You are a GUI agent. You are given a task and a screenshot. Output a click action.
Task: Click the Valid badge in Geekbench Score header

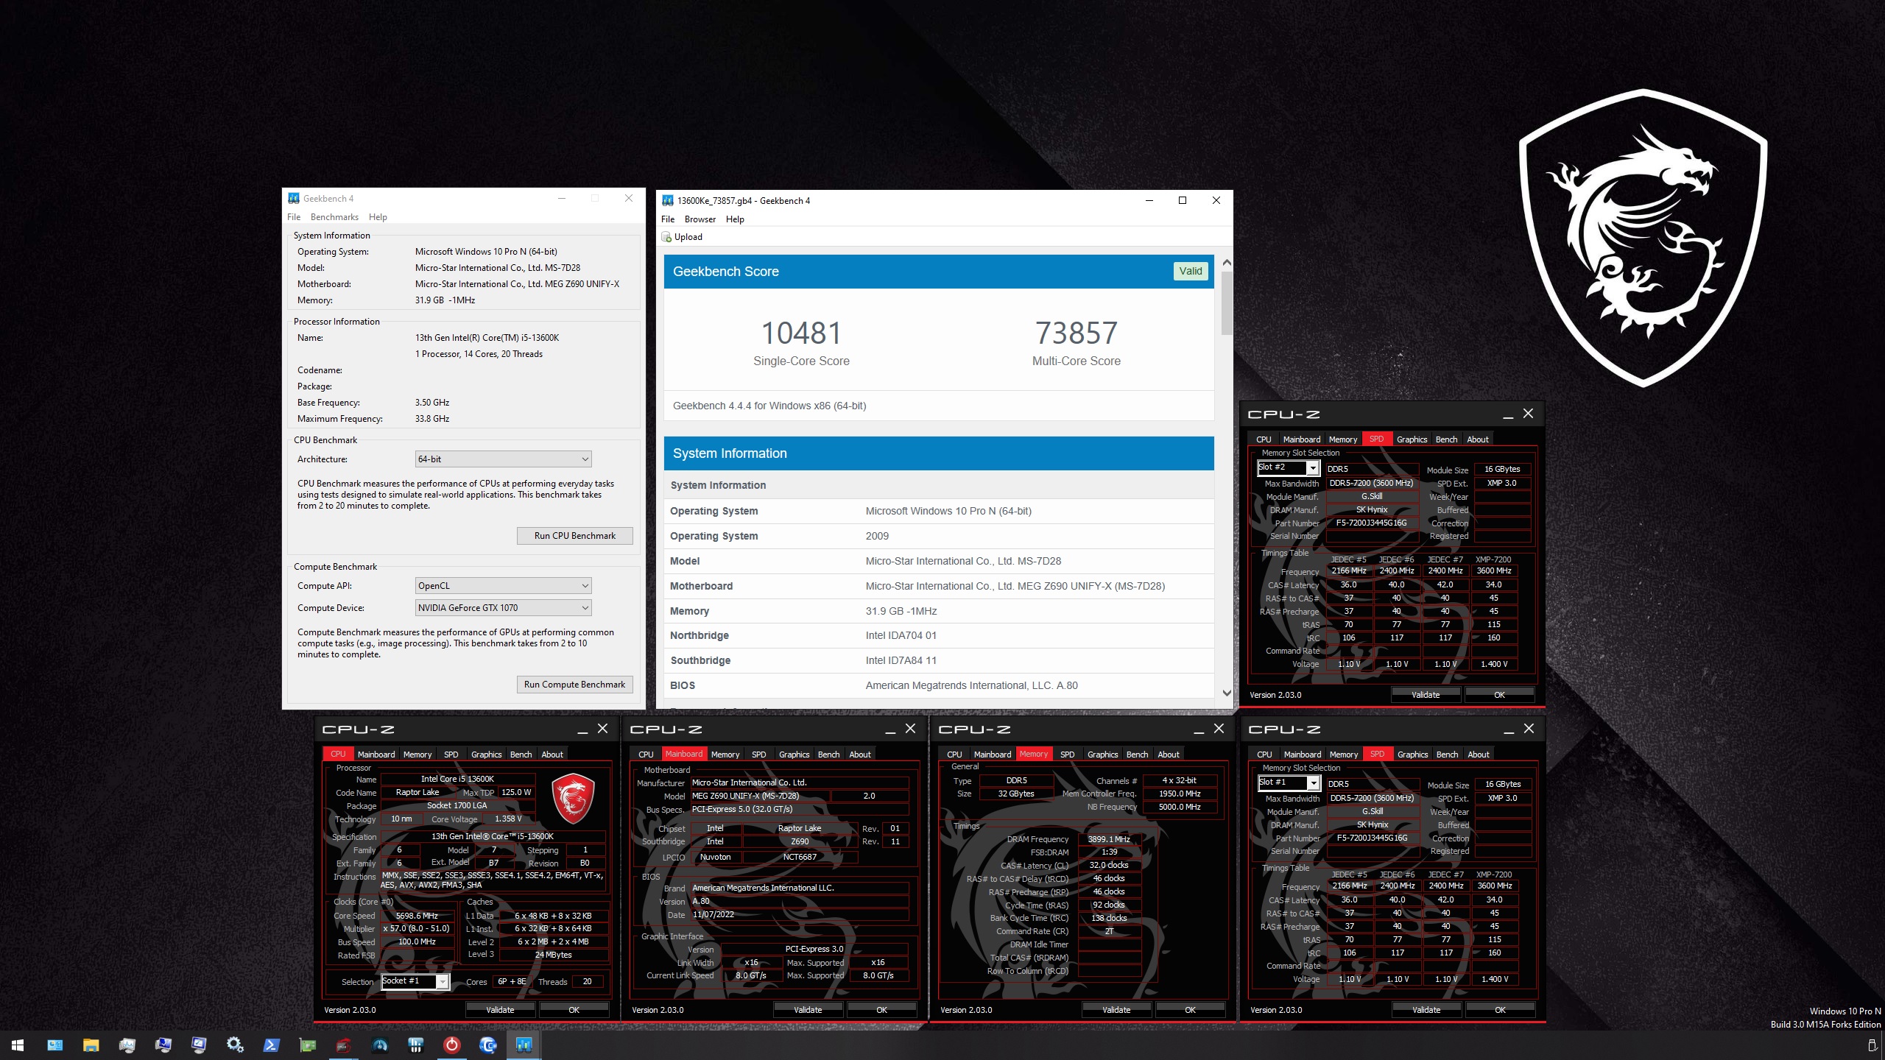coord(1190,271)
